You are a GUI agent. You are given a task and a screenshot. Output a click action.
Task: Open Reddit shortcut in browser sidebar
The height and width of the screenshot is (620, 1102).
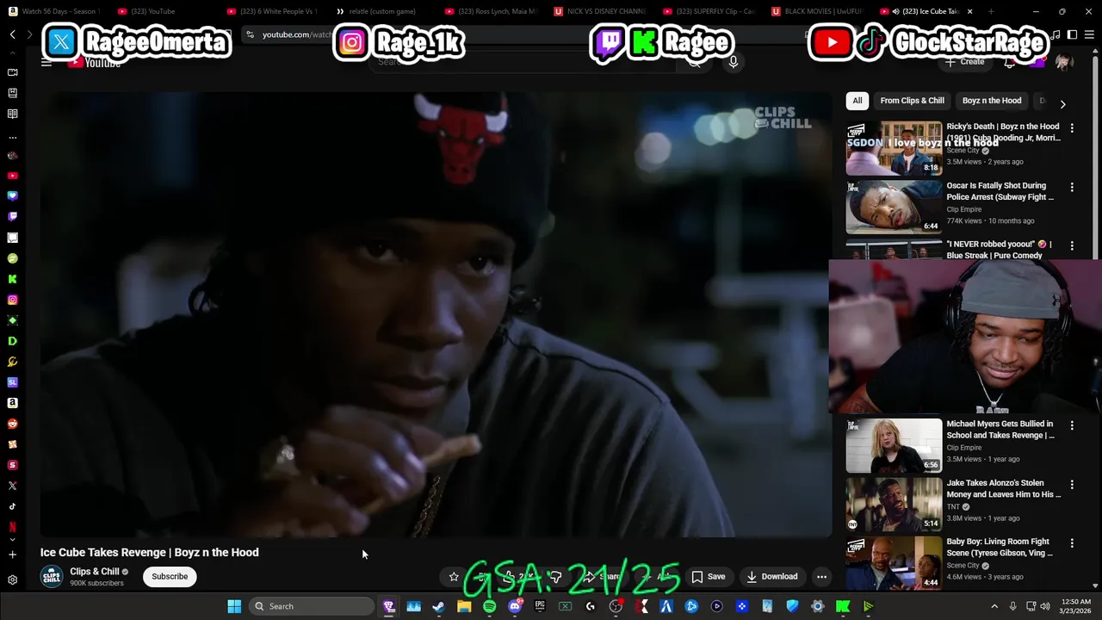click(x=12, y=424)
